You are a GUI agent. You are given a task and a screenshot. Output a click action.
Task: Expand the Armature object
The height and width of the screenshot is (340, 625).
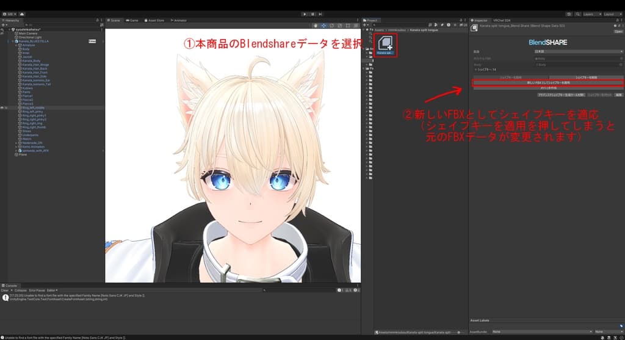16,45
